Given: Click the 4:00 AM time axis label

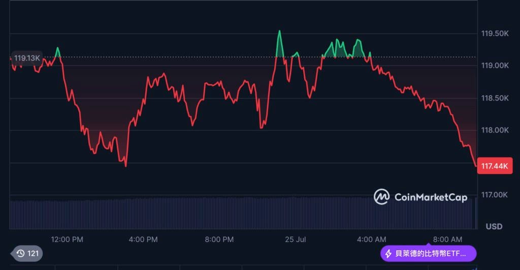Looking at the screenshot, I should coord(371,239).
